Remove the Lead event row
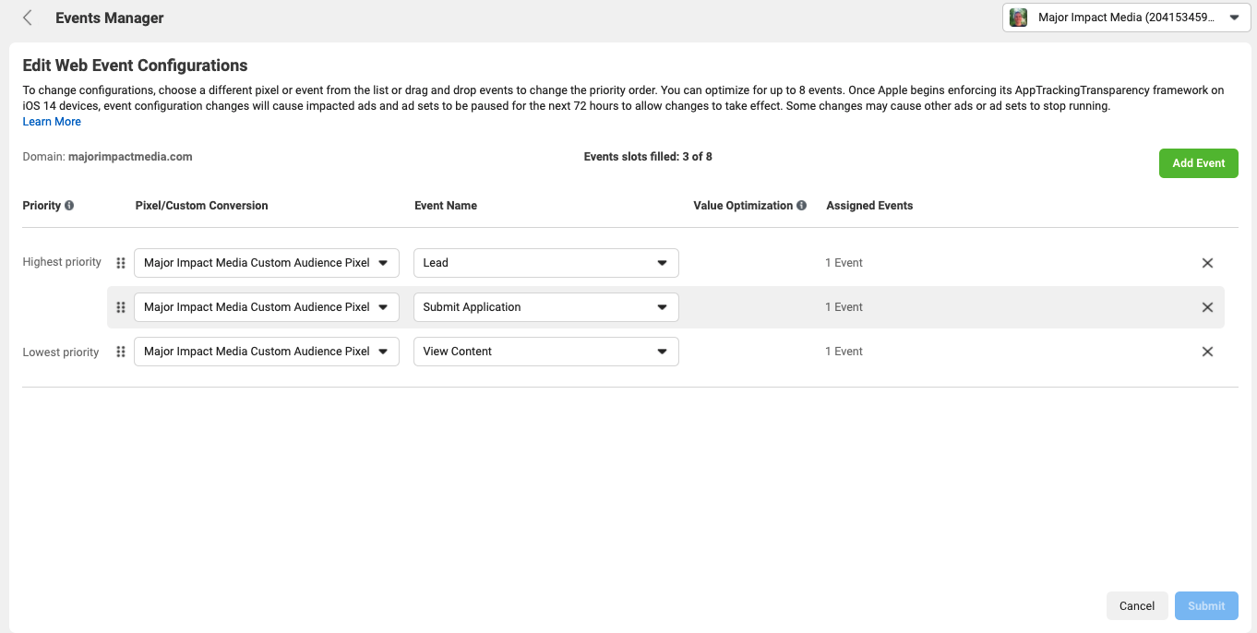Viewport: 1257px width, 633px height. (x=1207, y=263)
